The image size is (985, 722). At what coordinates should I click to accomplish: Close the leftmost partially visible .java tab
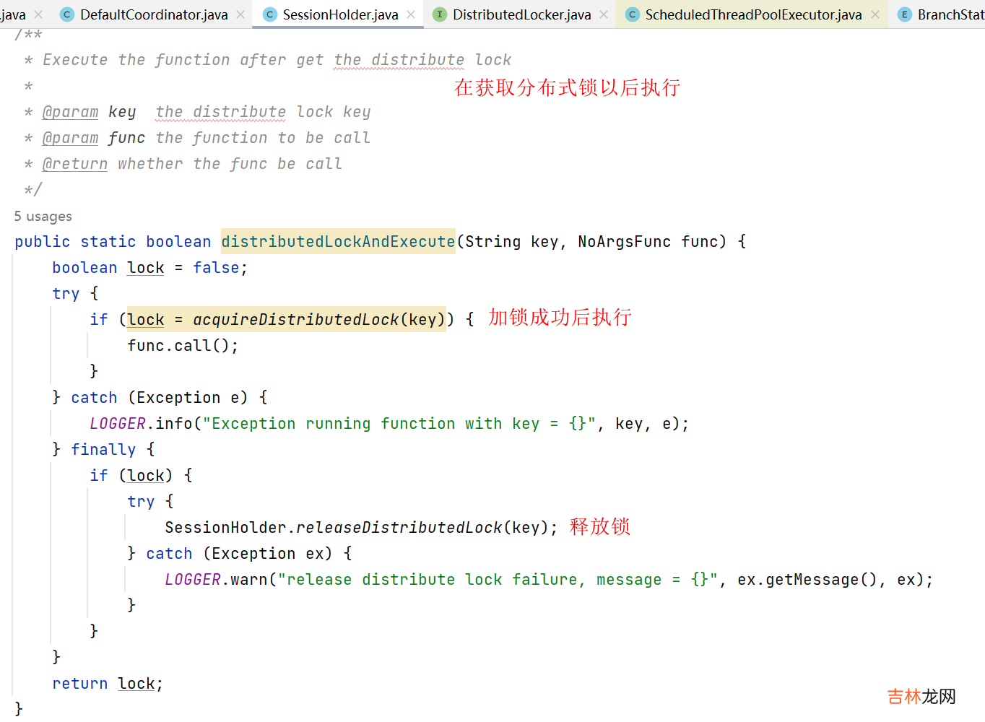click(38, 14)
